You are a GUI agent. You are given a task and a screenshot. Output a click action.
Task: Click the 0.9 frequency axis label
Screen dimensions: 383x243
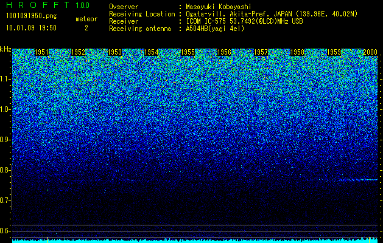[5, 140]
